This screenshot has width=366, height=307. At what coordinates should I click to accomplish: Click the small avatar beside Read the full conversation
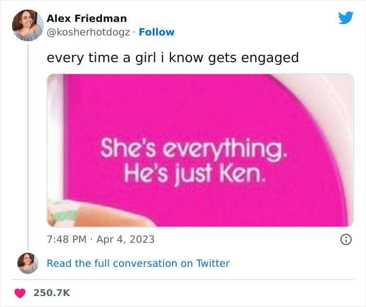point(28,263)
